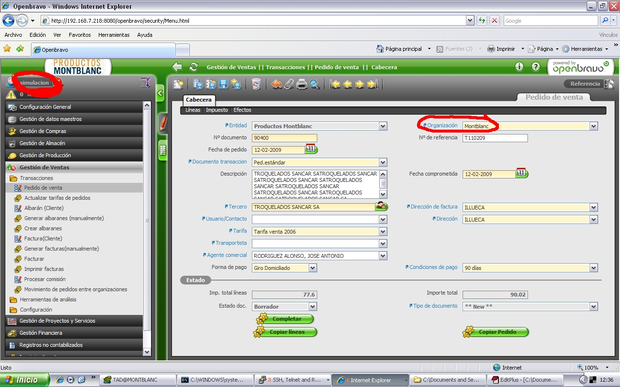Delete the record with the trash icon
The height and width of the screenshot is (387, 620).
click(256, 84)
